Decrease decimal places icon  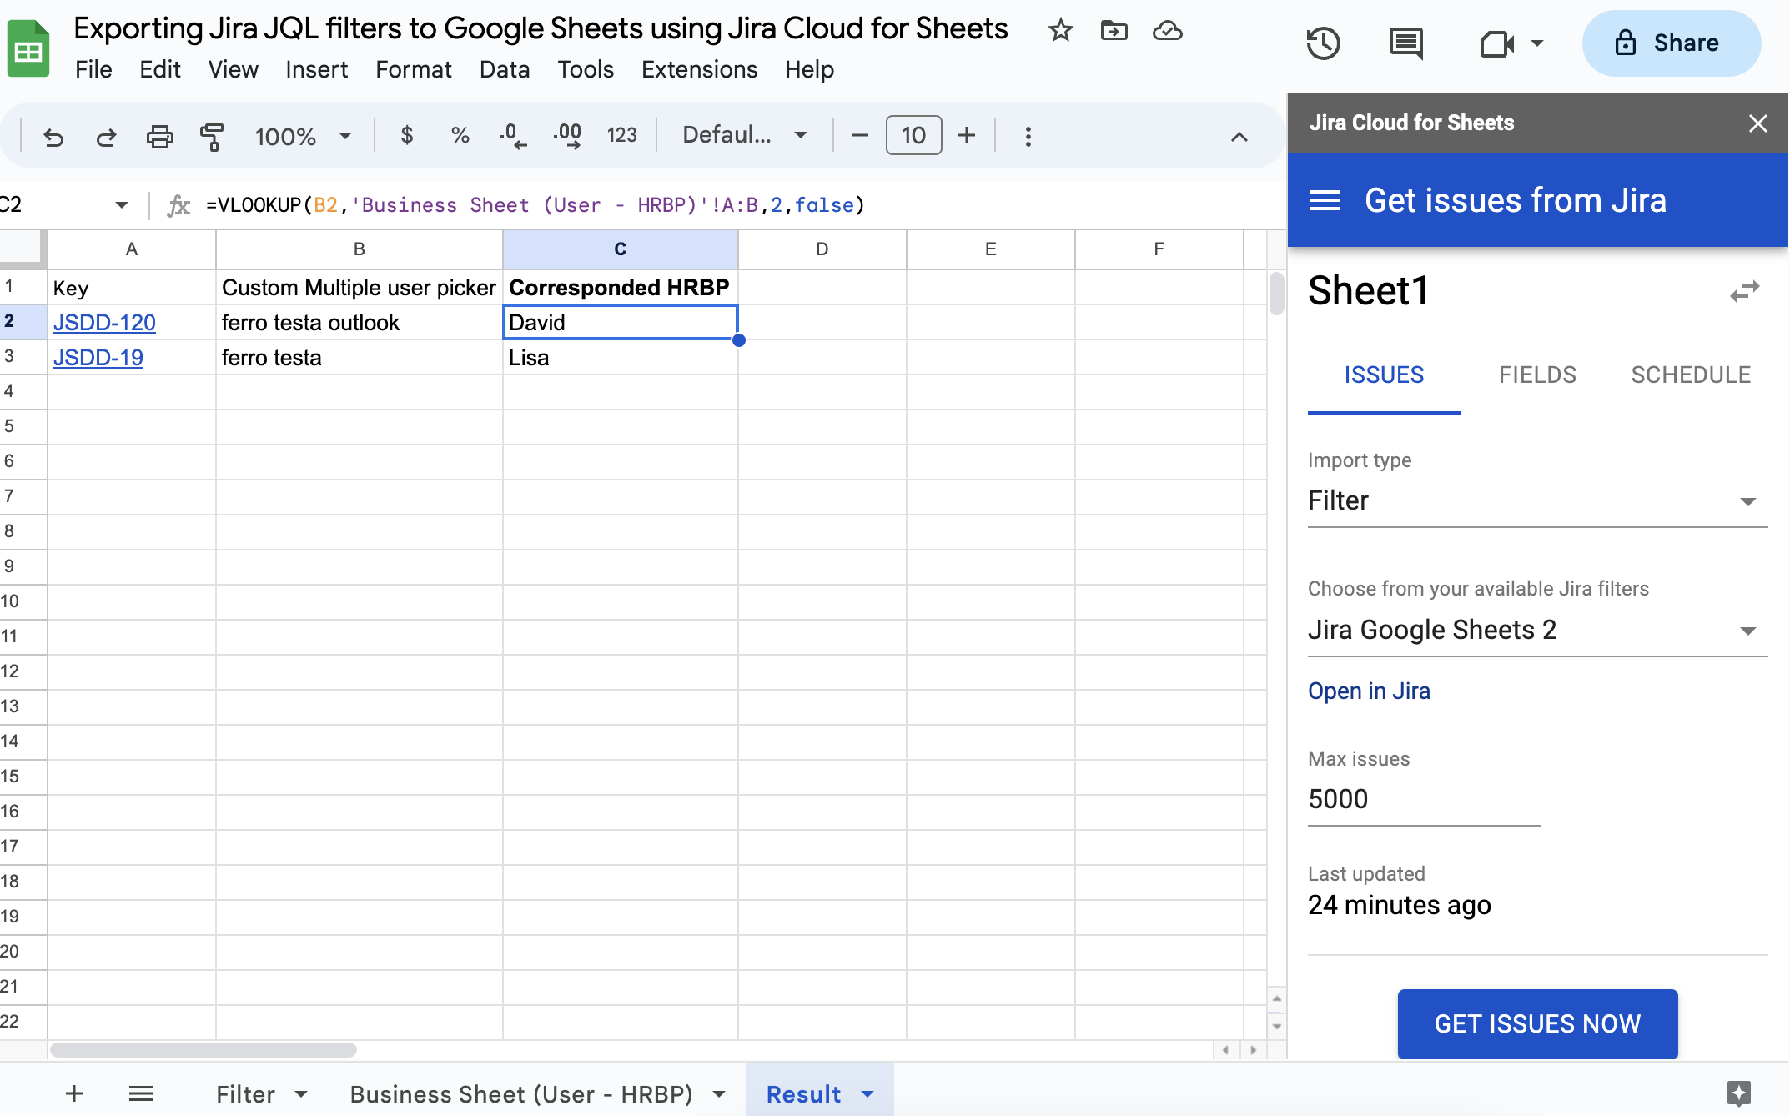tap(513, 135)
